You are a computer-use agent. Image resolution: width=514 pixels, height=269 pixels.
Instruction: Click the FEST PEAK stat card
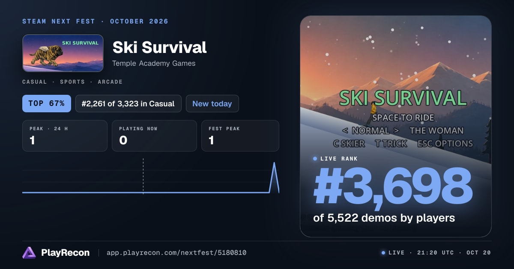[x=240, y=136]
